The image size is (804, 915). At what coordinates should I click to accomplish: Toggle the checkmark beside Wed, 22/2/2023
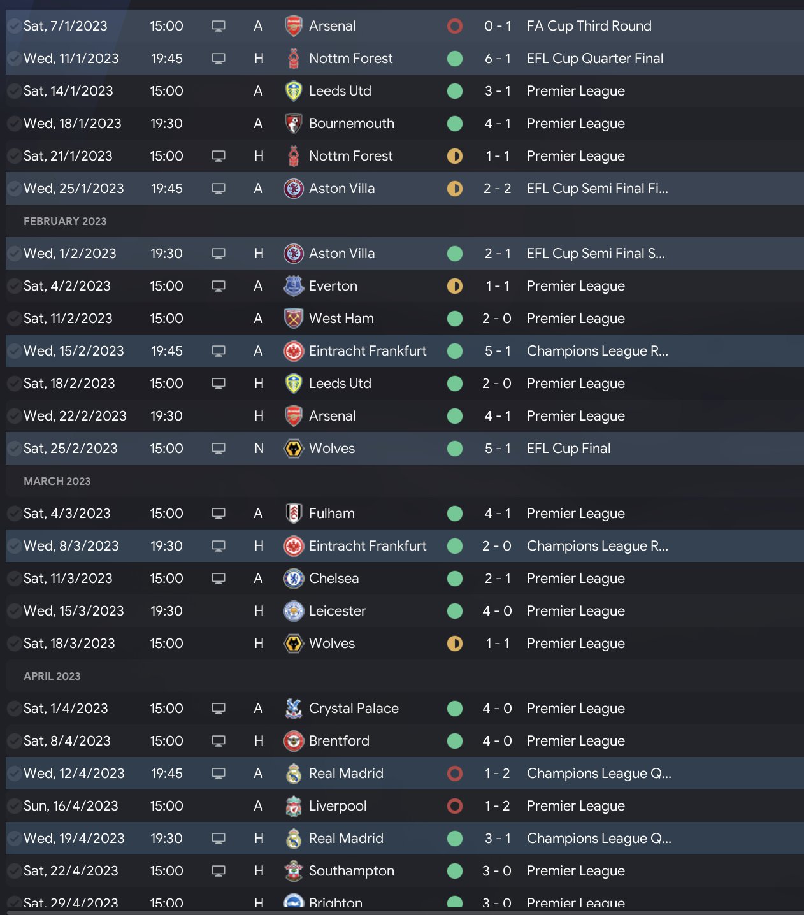[x=14, y=416]
